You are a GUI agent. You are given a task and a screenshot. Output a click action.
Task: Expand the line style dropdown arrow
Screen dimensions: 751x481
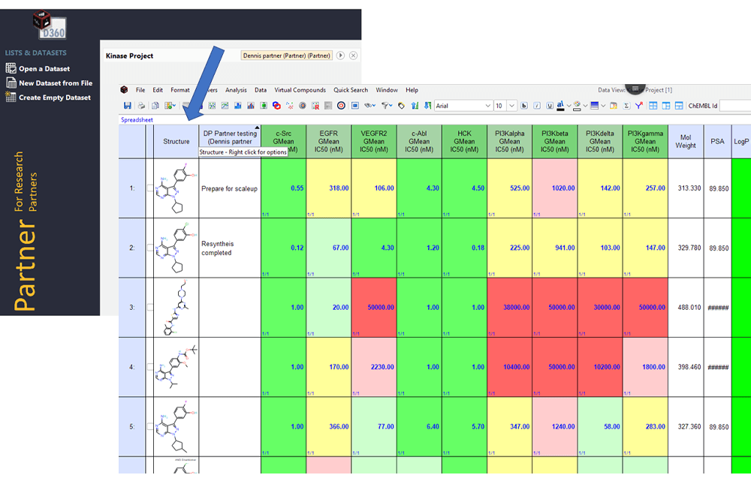(603, 106)
